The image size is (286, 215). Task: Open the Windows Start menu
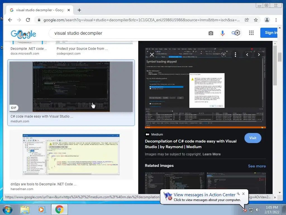[7, 209]
